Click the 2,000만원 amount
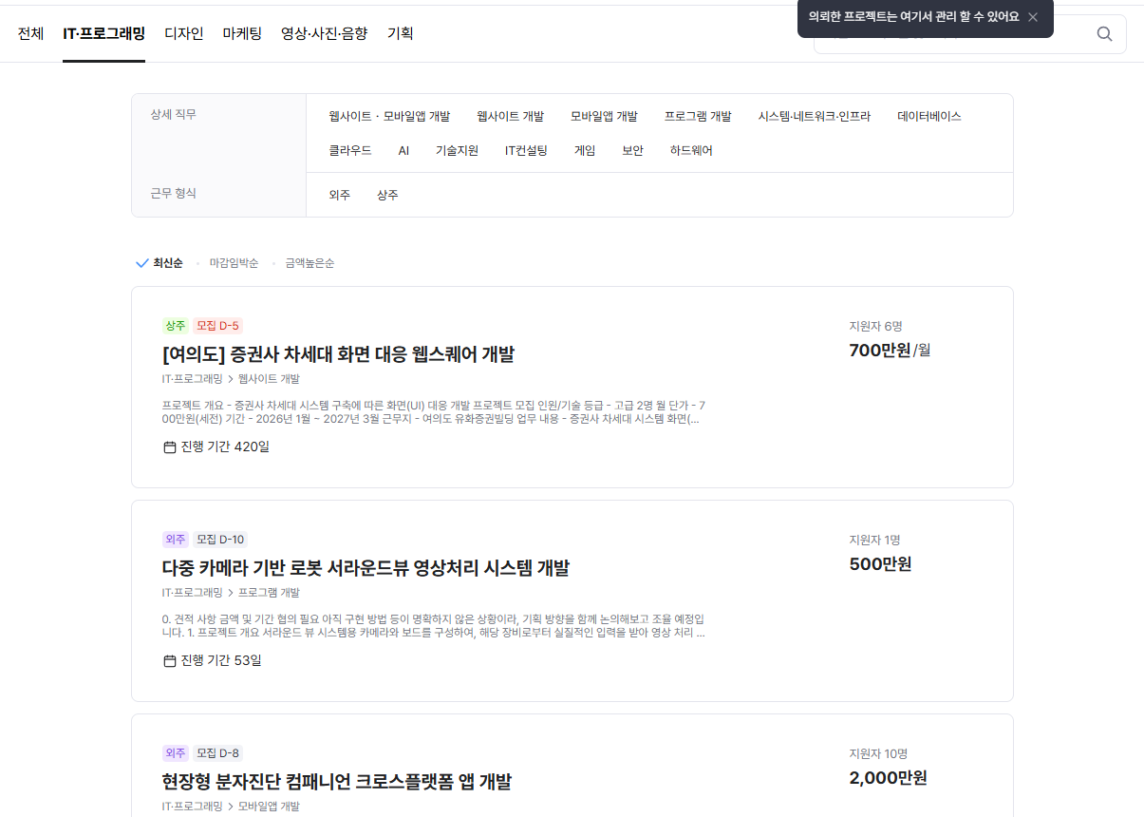This screenshot has width=1144, height=817. point(888,777)
